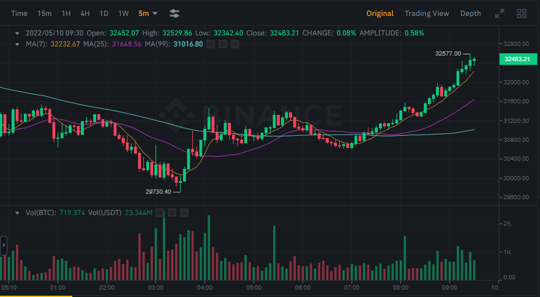
Task: Select the 1W interval
Action: coord(124,13)
